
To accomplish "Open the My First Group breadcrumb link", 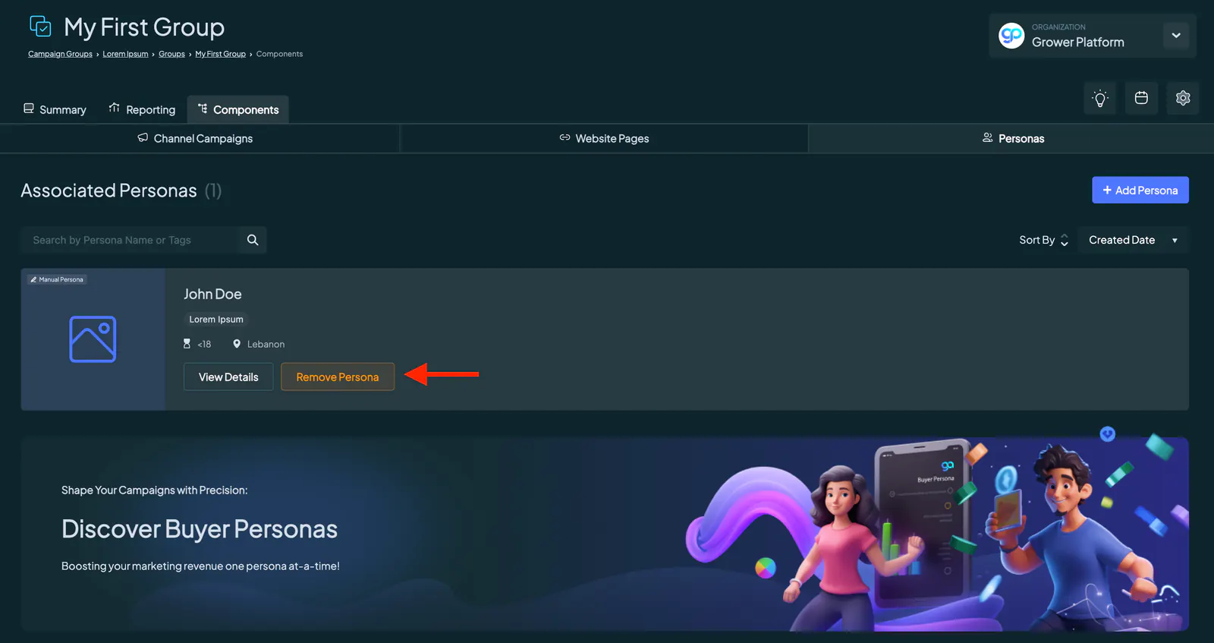I will (x=220, y=54).
